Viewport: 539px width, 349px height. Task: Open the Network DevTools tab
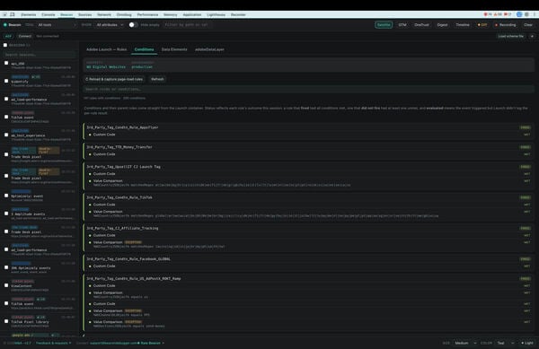104,14
